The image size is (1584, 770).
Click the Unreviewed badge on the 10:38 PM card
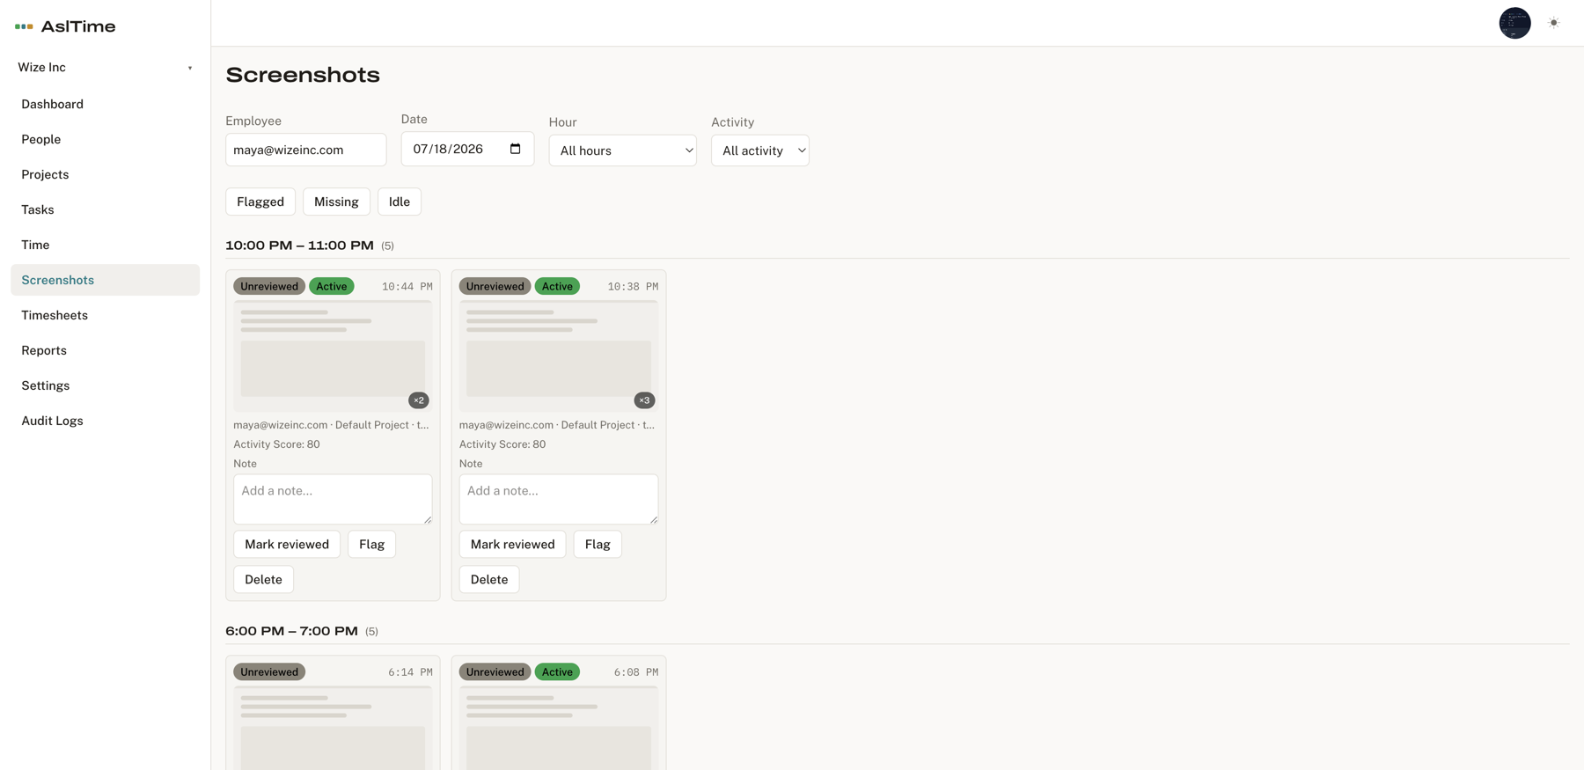495,286
